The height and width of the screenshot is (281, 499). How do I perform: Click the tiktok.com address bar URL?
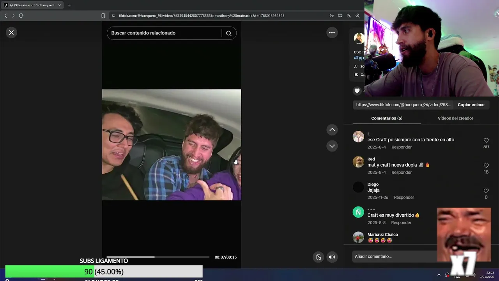pyautogui.click(x=202, y=16)
